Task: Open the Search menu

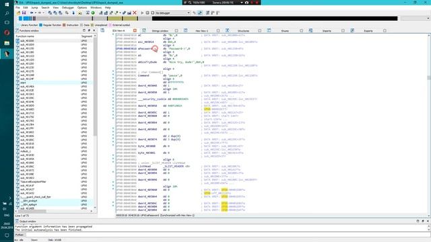Action: [x=45, y=7]
